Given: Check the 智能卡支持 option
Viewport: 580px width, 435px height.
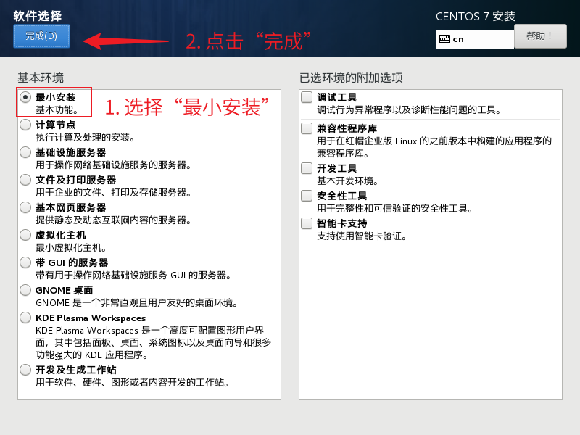Looking at the screenshot, I should point(307,223).
